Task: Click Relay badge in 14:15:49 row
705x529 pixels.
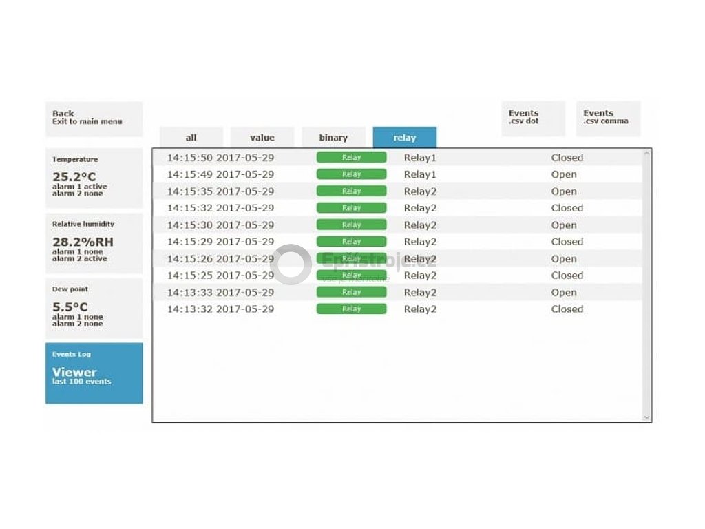Action: [351, 174]
